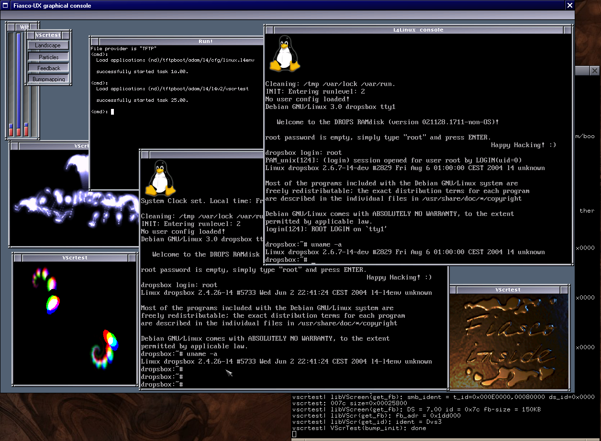
Task: Click 'dropsbox login: root' in L4Linux console
Action: pyautogui.click(x=303, y=152)
